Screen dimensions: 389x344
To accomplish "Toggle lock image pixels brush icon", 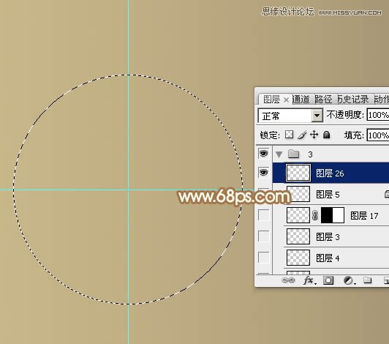I will (302, 135).
